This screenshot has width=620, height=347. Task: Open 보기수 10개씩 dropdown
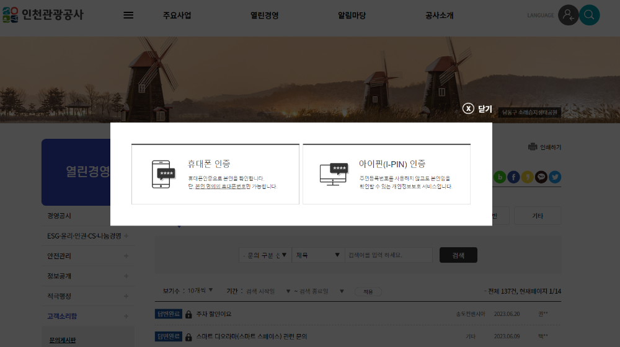200,291
